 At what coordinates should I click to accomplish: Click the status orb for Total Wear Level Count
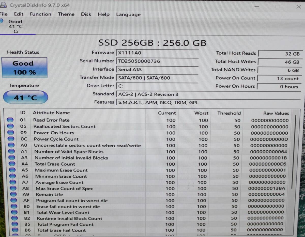14,212
